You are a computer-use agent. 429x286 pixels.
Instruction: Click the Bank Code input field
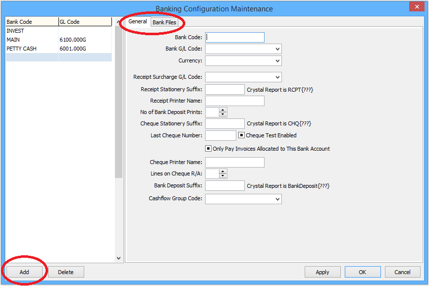click(234, 37)
